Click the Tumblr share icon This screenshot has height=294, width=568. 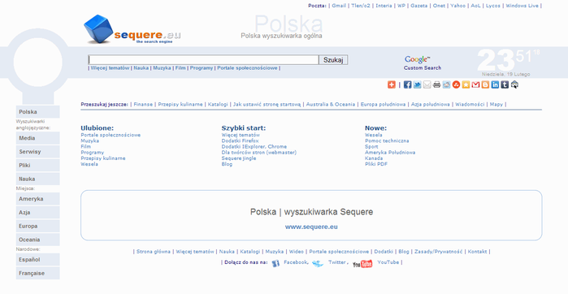pyautogui.click(x=505, y=84)
